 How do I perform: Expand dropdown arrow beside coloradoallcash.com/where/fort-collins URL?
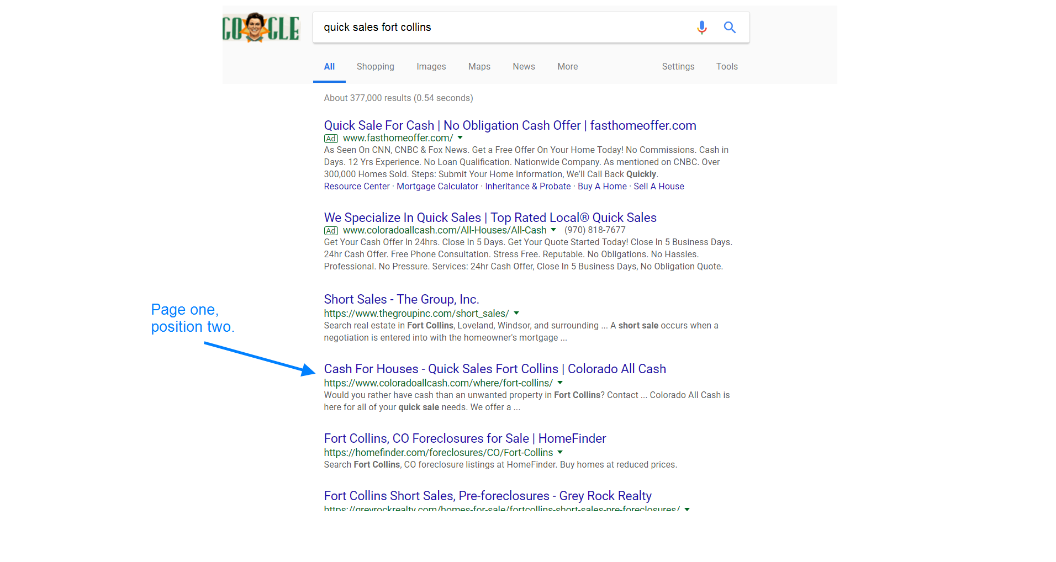coord(560,383)
